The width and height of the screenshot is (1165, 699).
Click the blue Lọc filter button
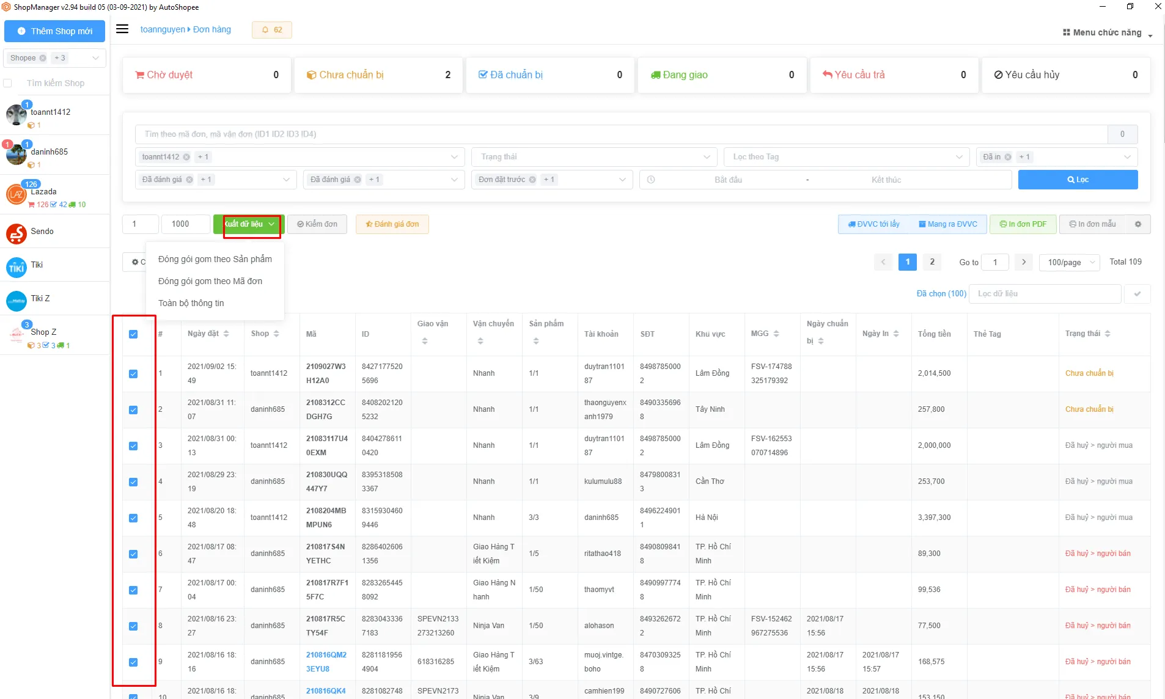tap(1078, 180)
